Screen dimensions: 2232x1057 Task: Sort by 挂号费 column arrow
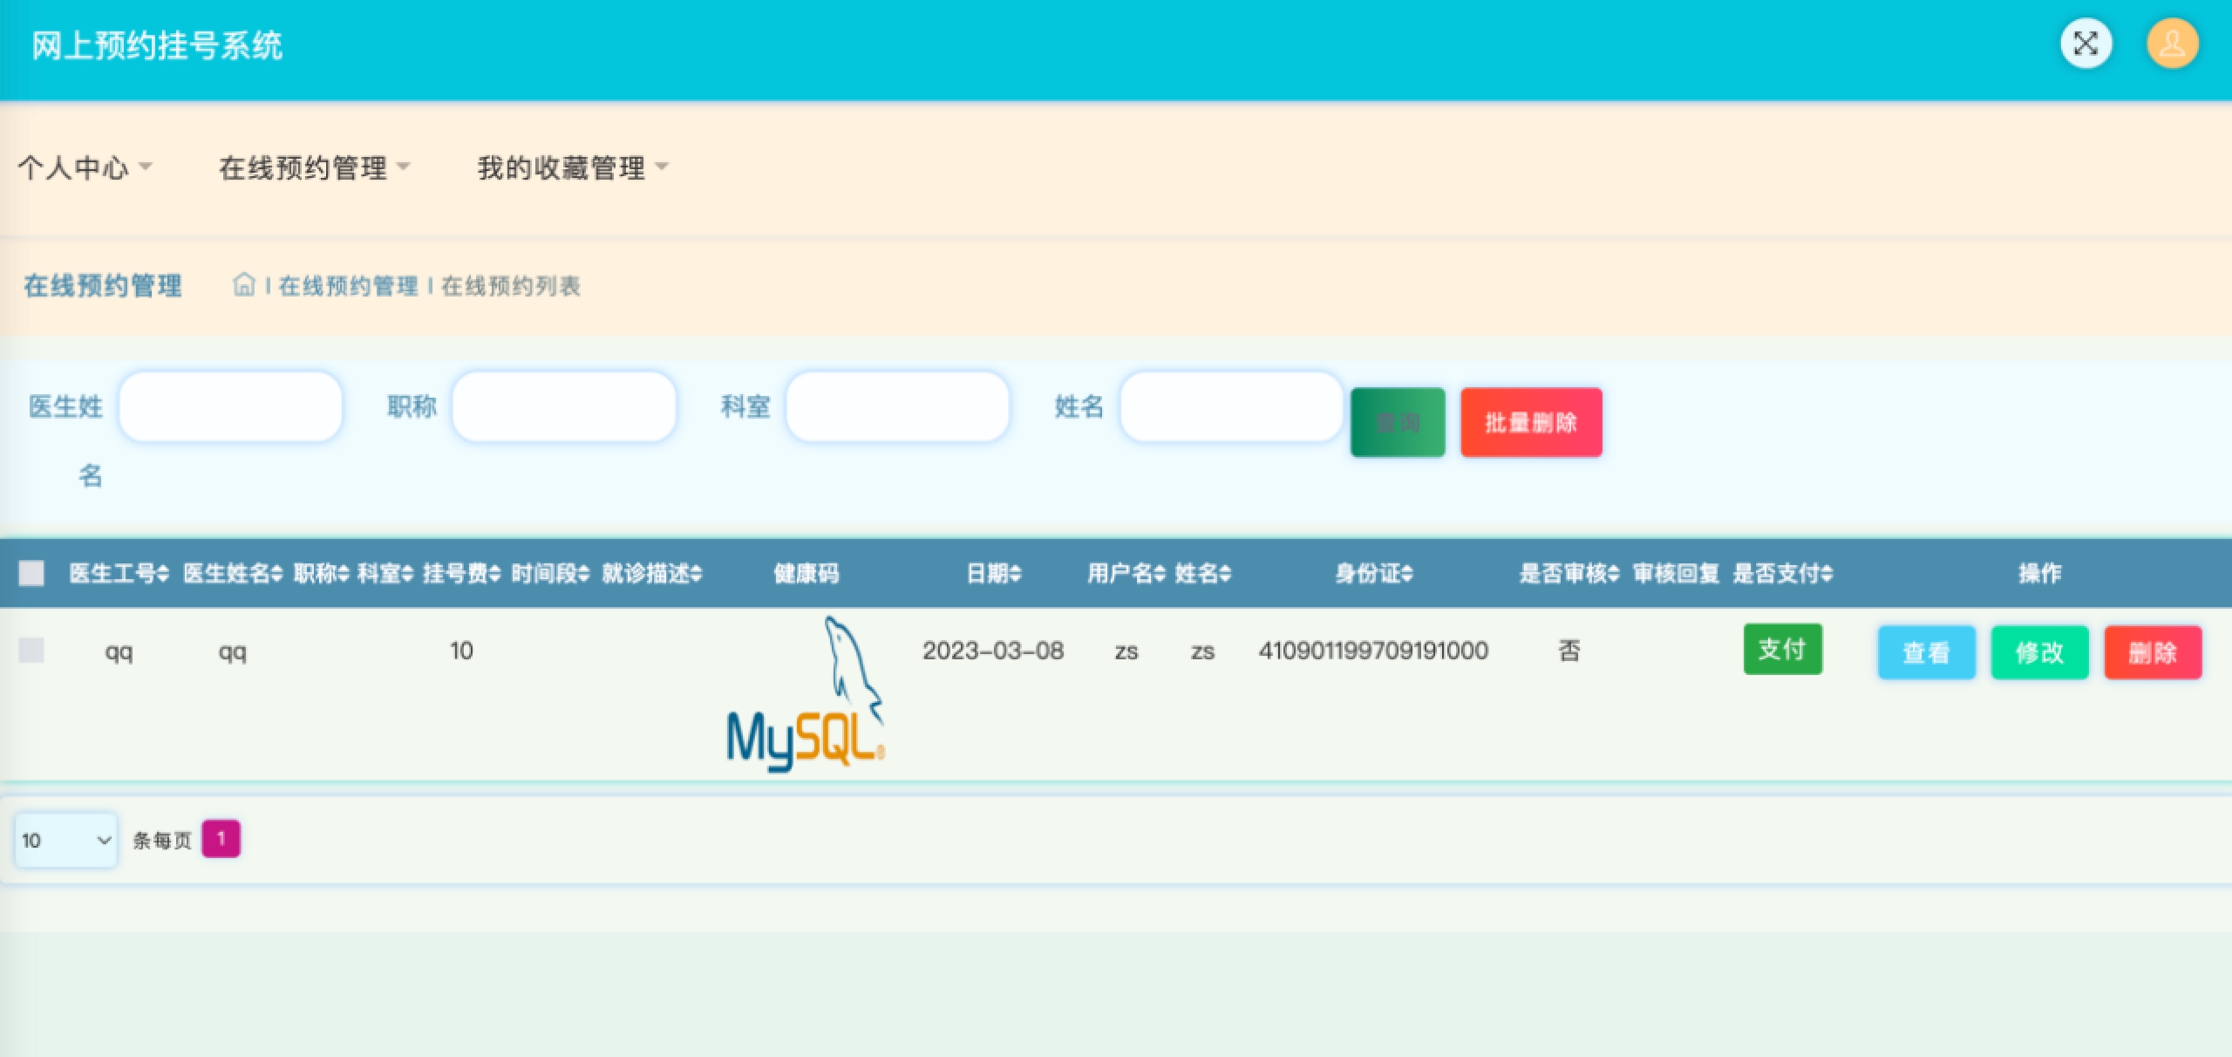(x=495, y=574)
